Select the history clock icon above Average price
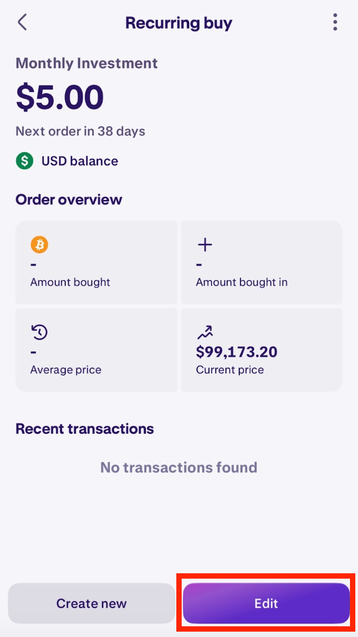 (x=38, y=332)
